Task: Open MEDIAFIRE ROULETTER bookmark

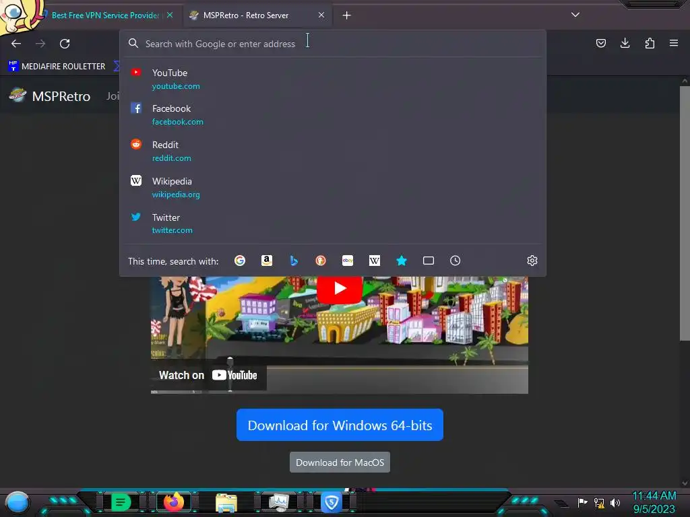Action: (57, 66)
